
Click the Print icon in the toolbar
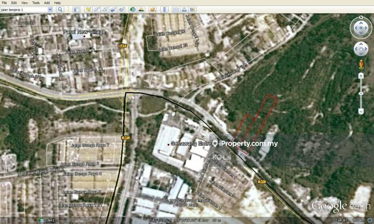tap(185, 9)
